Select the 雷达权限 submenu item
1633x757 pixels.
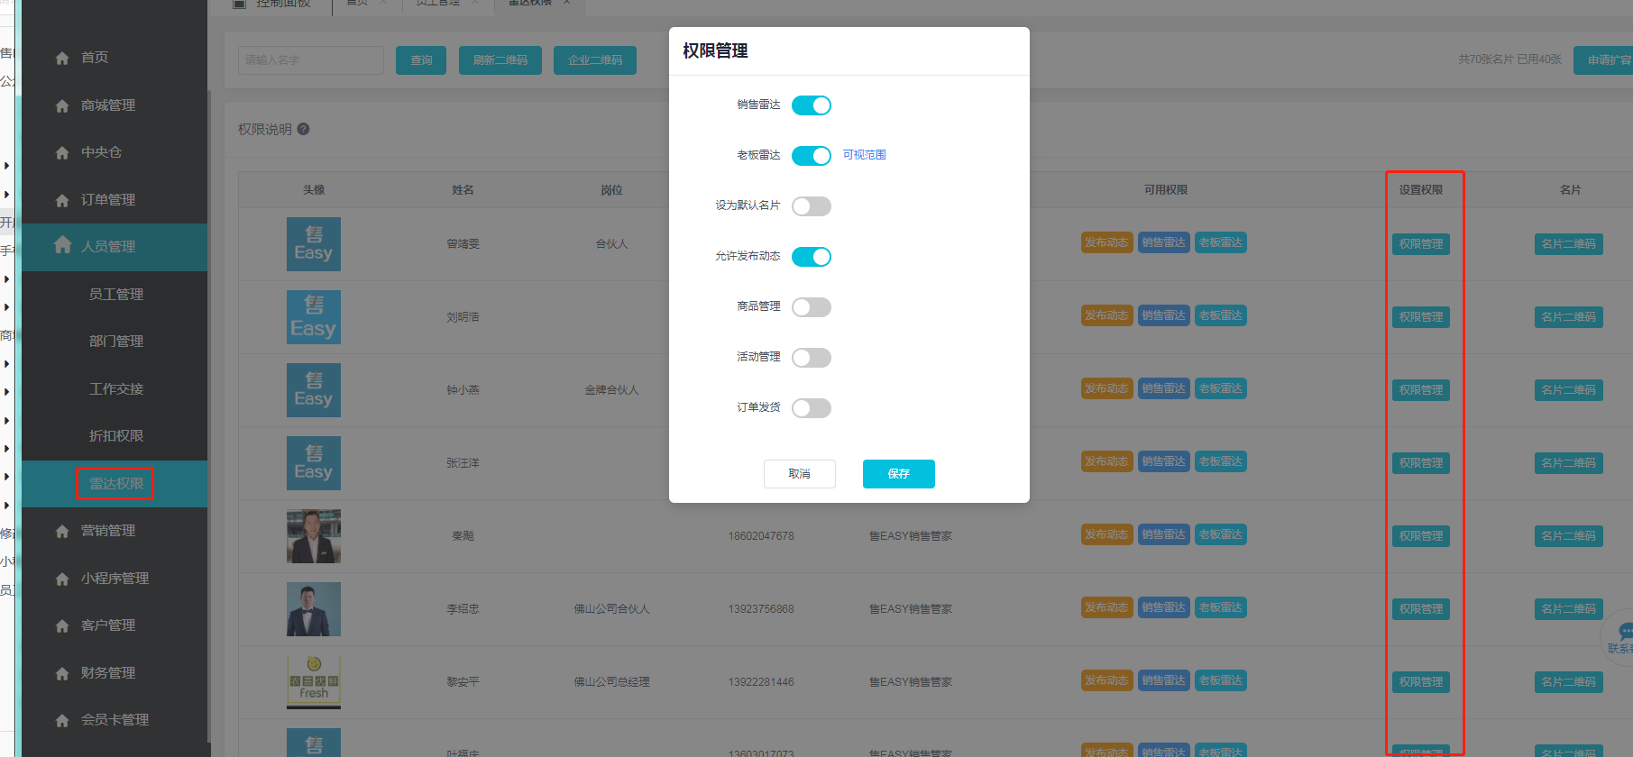click(115, 484)
